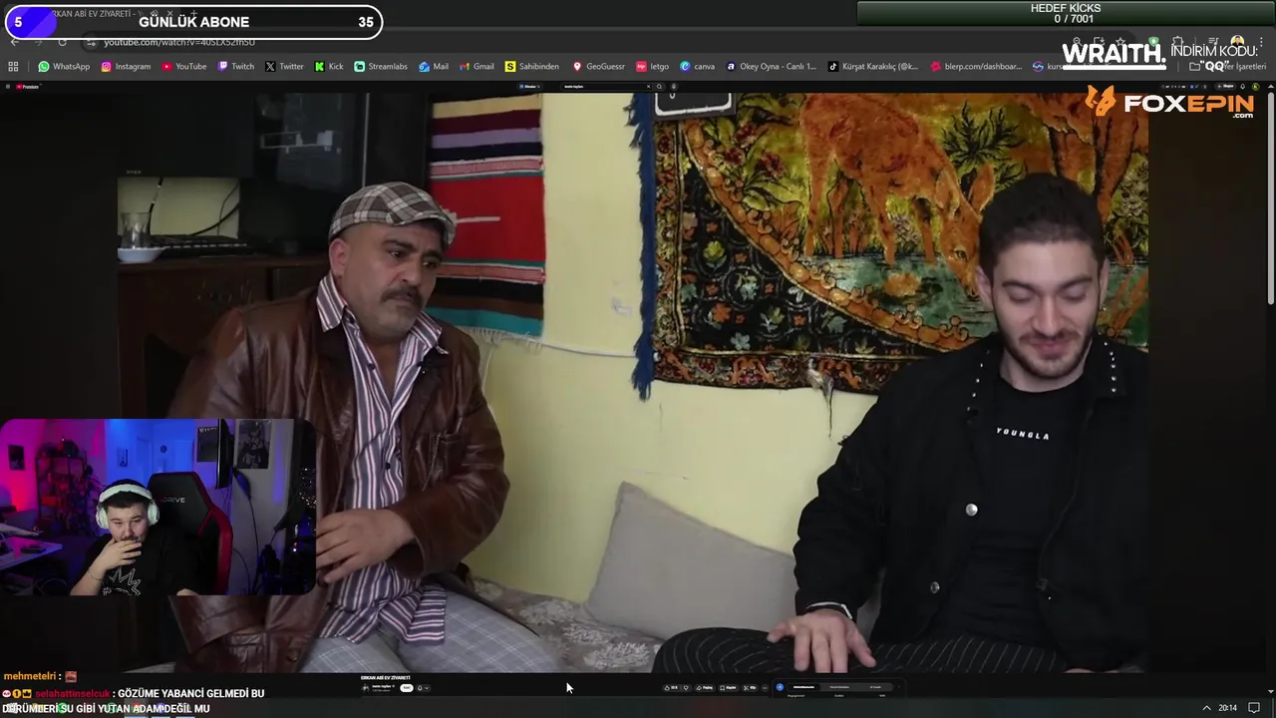
Task: Open the Sahibinden bookmark
Action: tap(531, 66)
